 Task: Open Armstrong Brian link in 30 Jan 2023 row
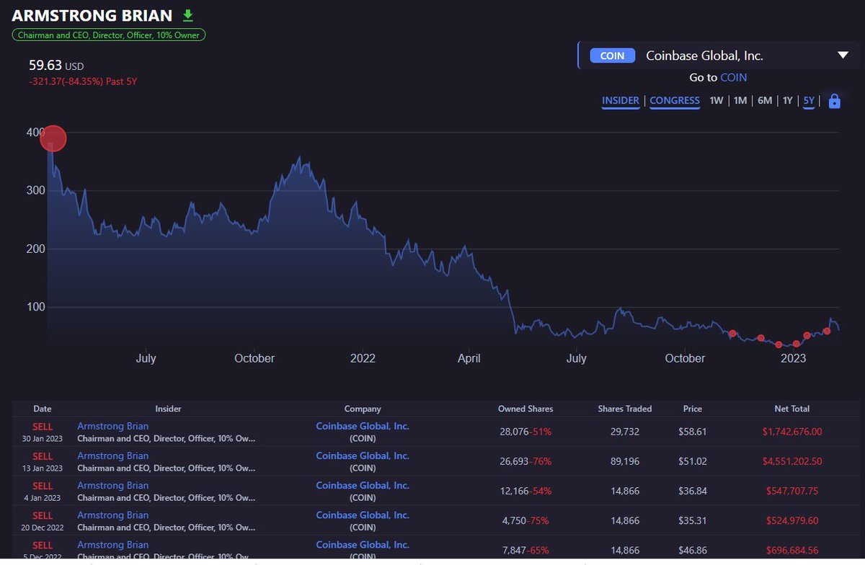pos(113,426)
